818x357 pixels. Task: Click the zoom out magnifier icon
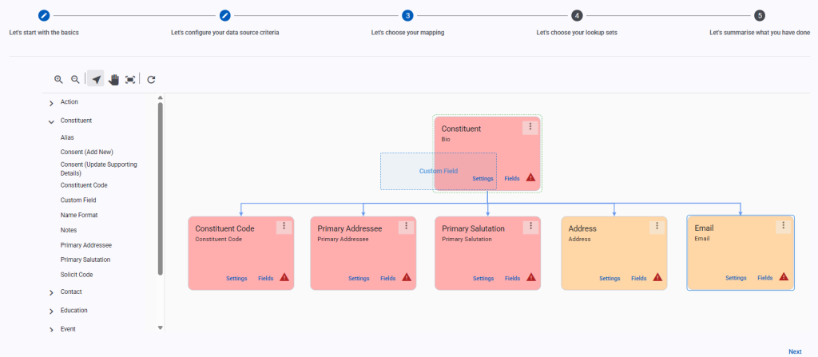point(75,79)
